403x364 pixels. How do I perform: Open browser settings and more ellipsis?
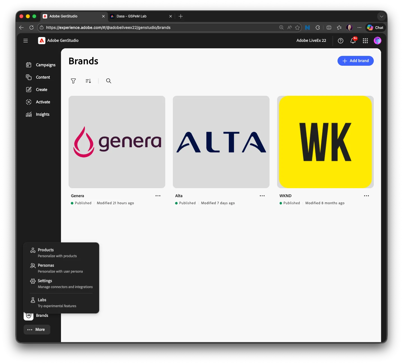point(359,28)
